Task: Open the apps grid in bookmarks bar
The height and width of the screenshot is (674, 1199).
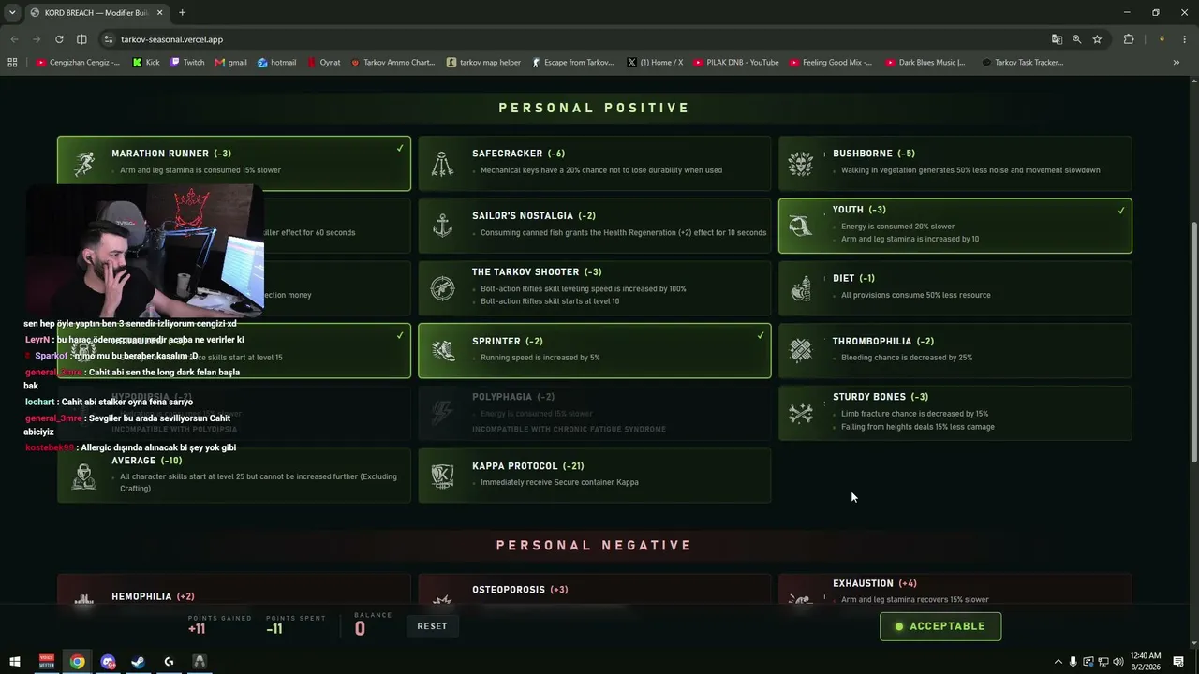Action: [12, 63]
